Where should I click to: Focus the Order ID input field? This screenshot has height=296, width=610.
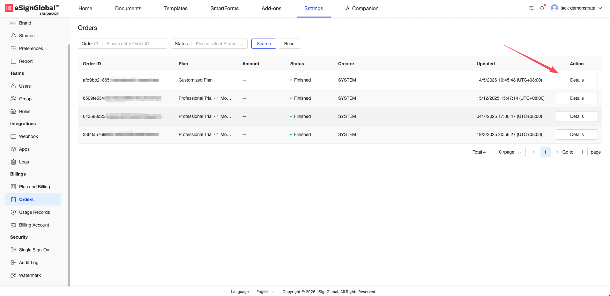[x=134, y=44]
